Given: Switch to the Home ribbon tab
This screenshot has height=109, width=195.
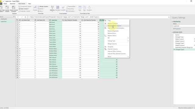Looking at the screenshot, I should [x=5, y=4].
